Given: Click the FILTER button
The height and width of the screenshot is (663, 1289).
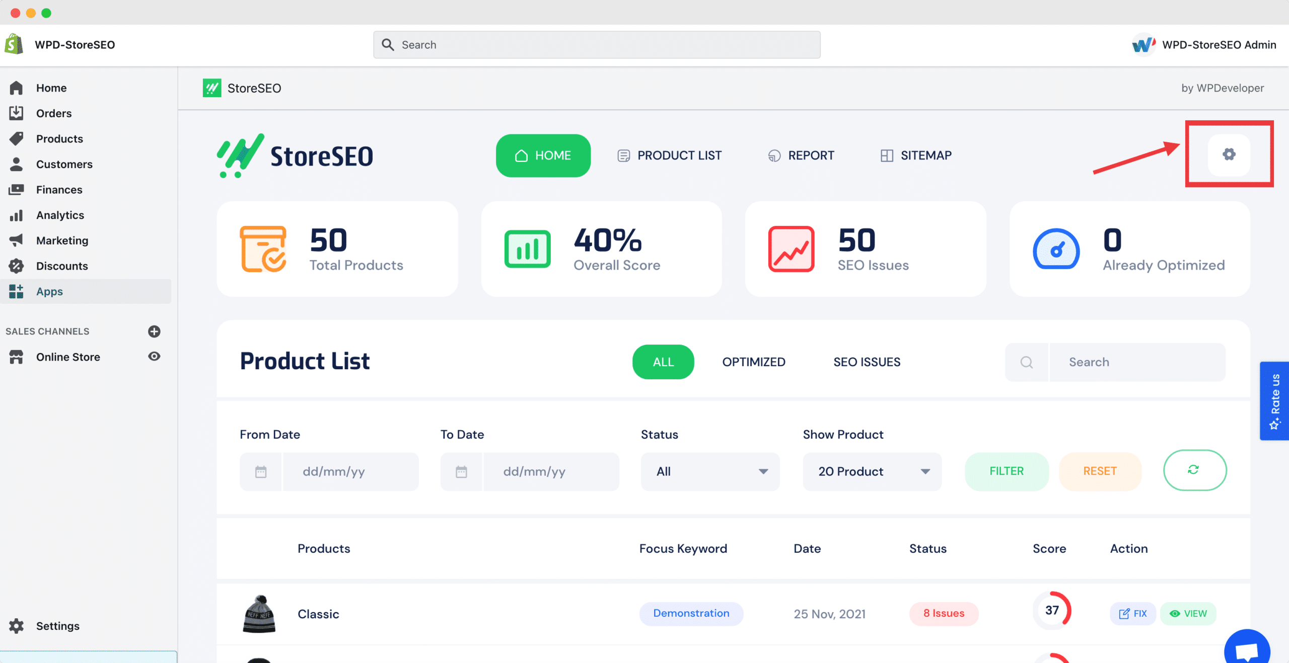Looking at the screenshot, I should point(1007,471).
